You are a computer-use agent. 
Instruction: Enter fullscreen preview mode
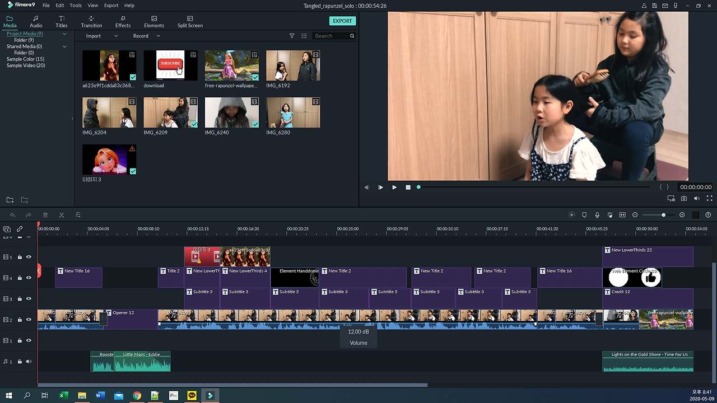click(710, 199)
